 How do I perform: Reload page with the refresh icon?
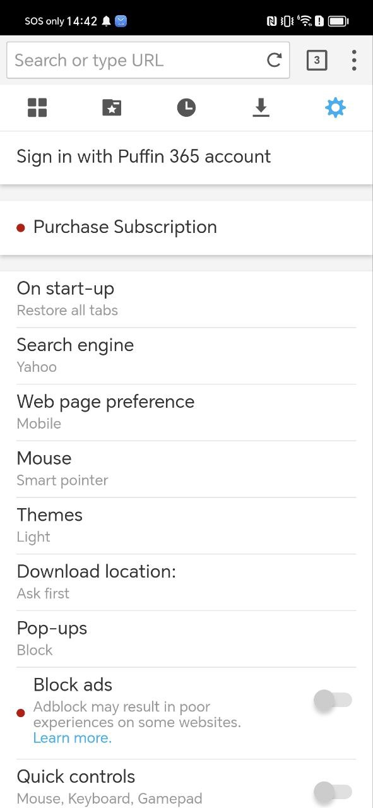coord(275,61)
